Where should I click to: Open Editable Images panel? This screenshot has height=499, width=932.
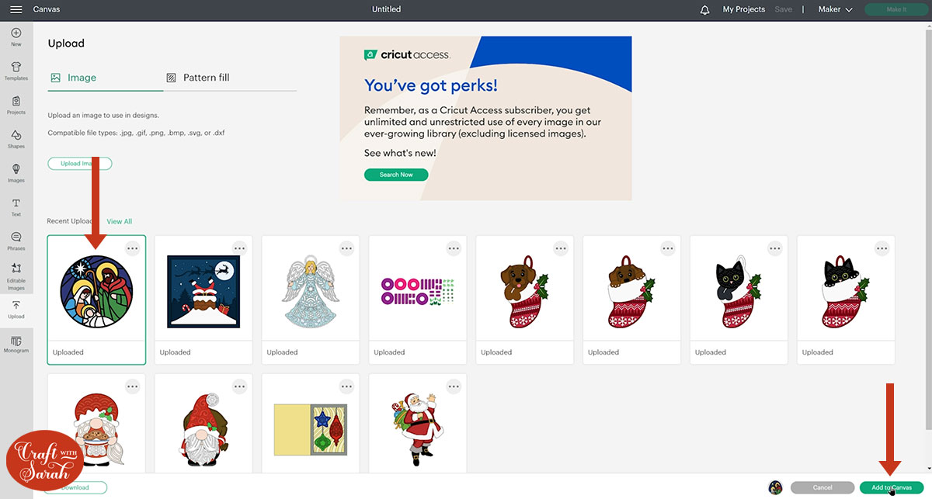(16, 275)
